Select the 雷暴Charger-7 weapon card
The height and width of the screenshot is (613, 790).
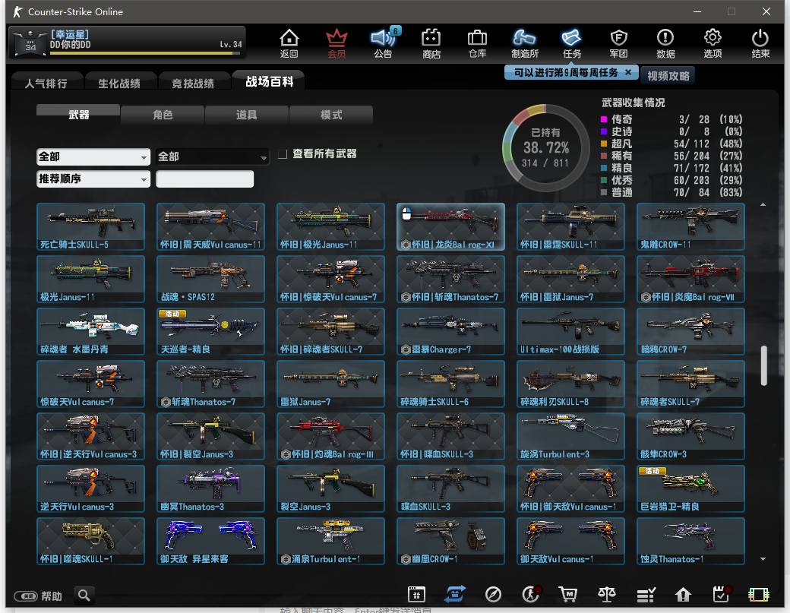coord(450,331)
